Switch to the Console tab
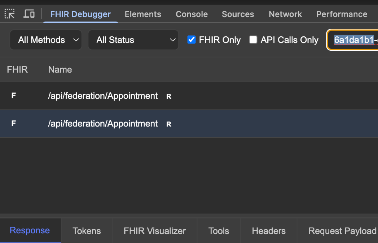The height and width of the screenshot is (243, 378). click(192, 14)
